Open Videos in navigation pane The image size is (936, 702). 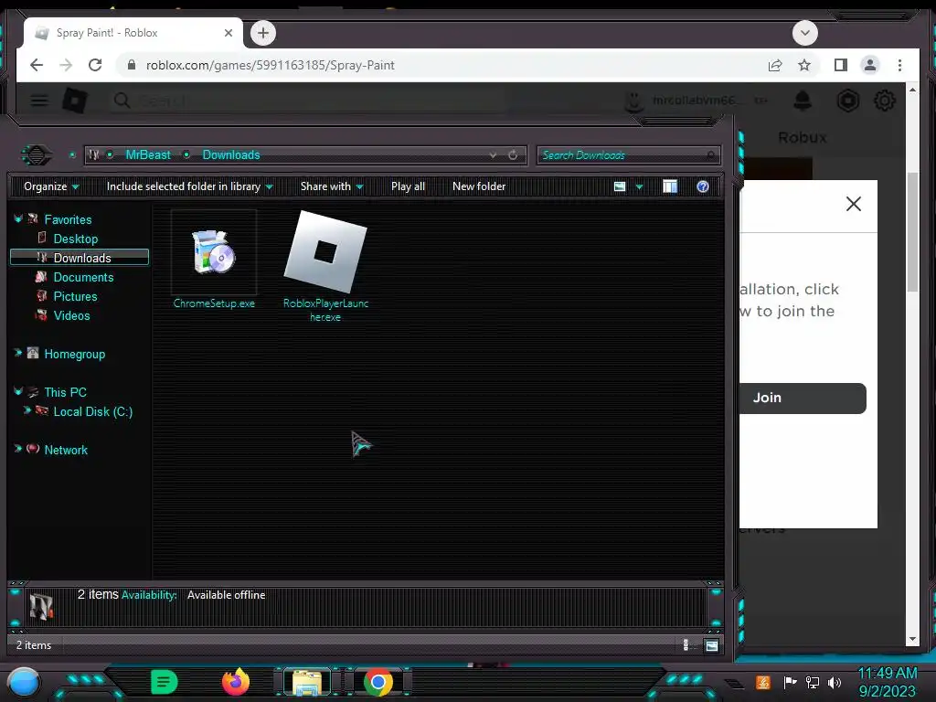pos(71,315)
